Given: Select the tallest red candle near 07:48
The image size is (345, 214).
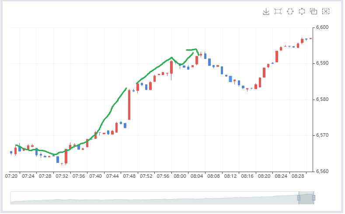Looking at the screenshot, I should click(x=129, y=105).
